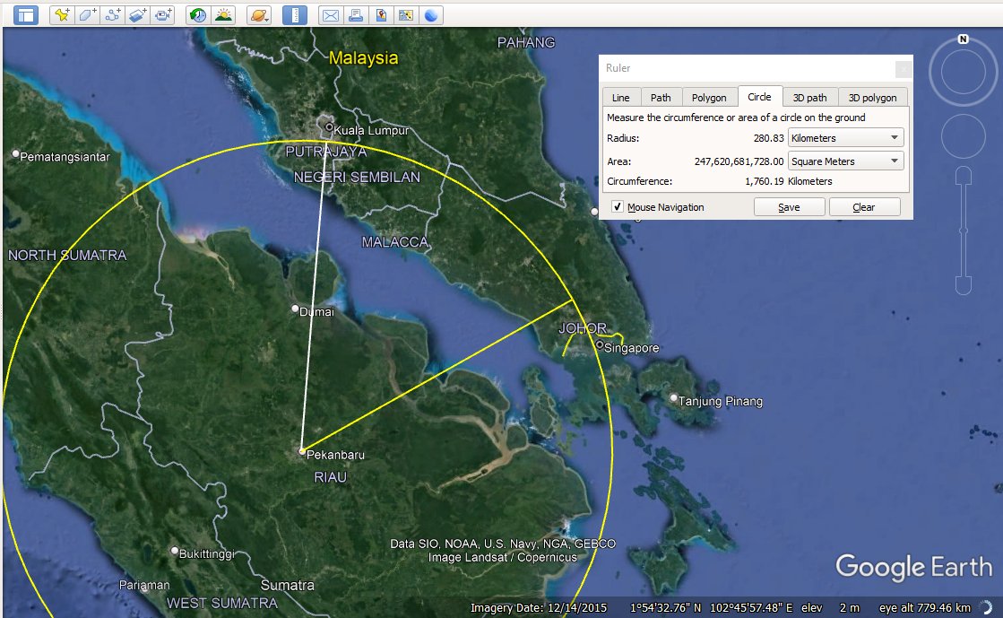
Task: Add a path from toolbar
Action: click(113, 14)
